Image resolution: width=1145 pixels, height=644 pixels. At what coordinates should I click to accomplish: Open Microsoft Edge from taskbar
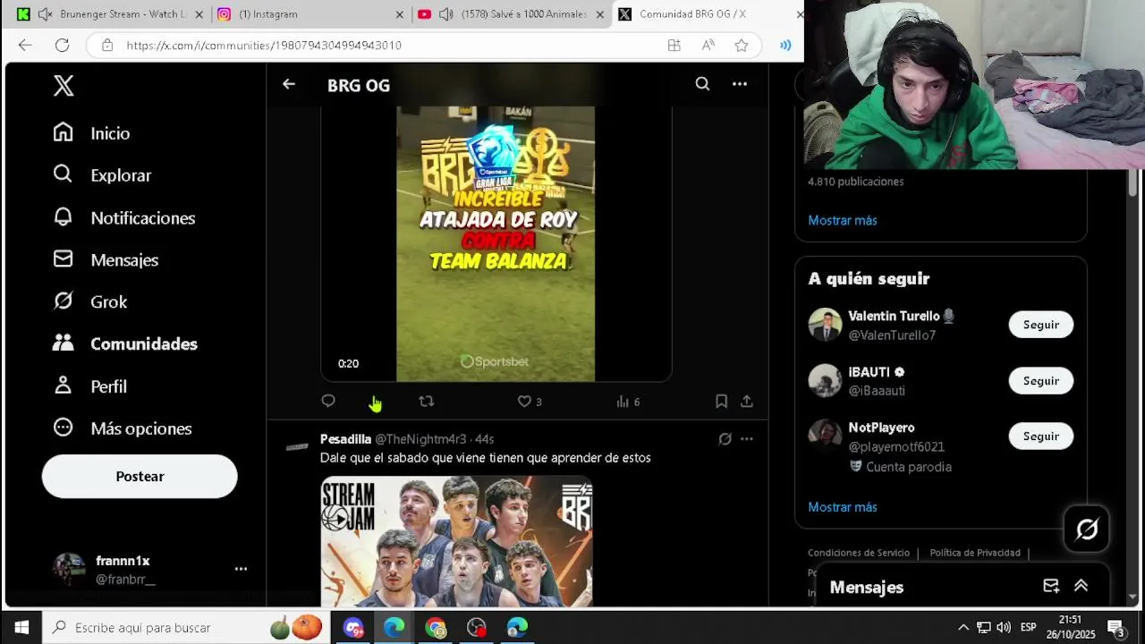(394, 628)
